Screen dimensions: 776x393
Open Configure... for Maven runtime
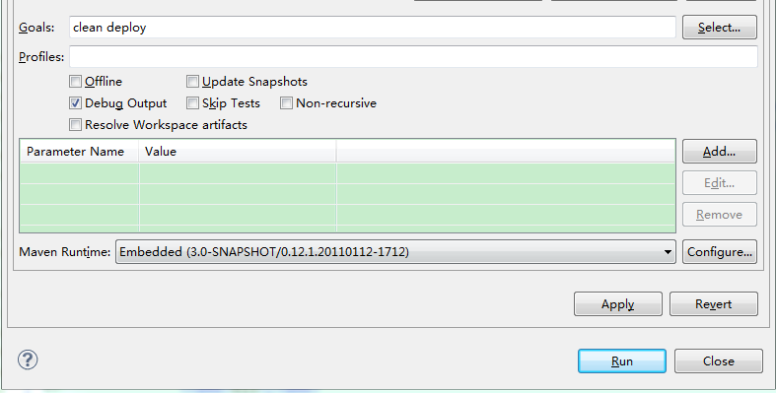click(x=720, y=252)
